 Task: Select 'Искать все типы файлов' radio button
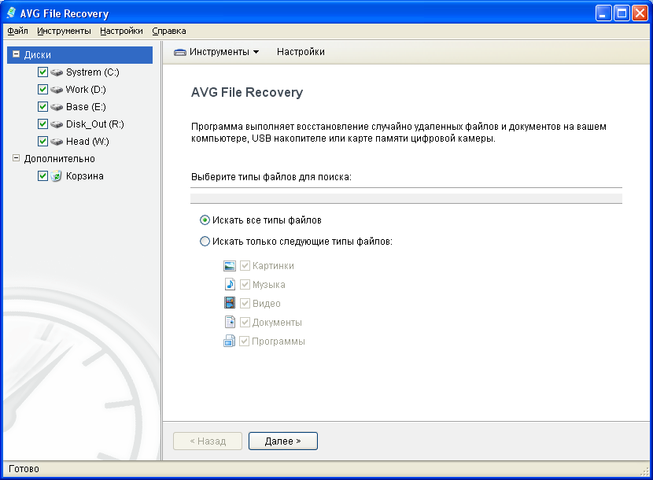tap(205, 220)
